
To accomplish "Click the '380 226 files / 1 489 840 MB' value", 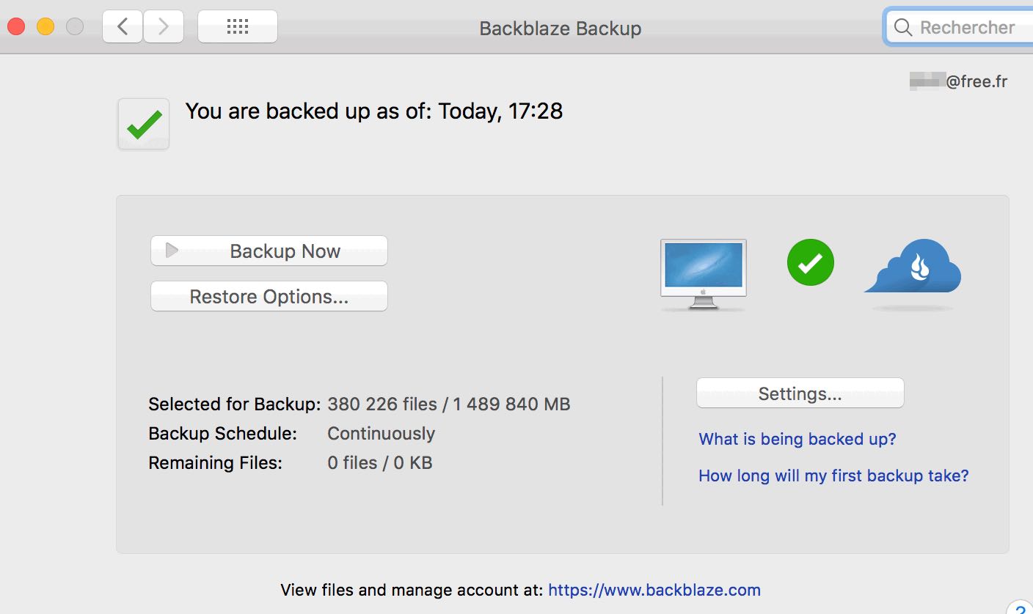I will pos(449,404).
